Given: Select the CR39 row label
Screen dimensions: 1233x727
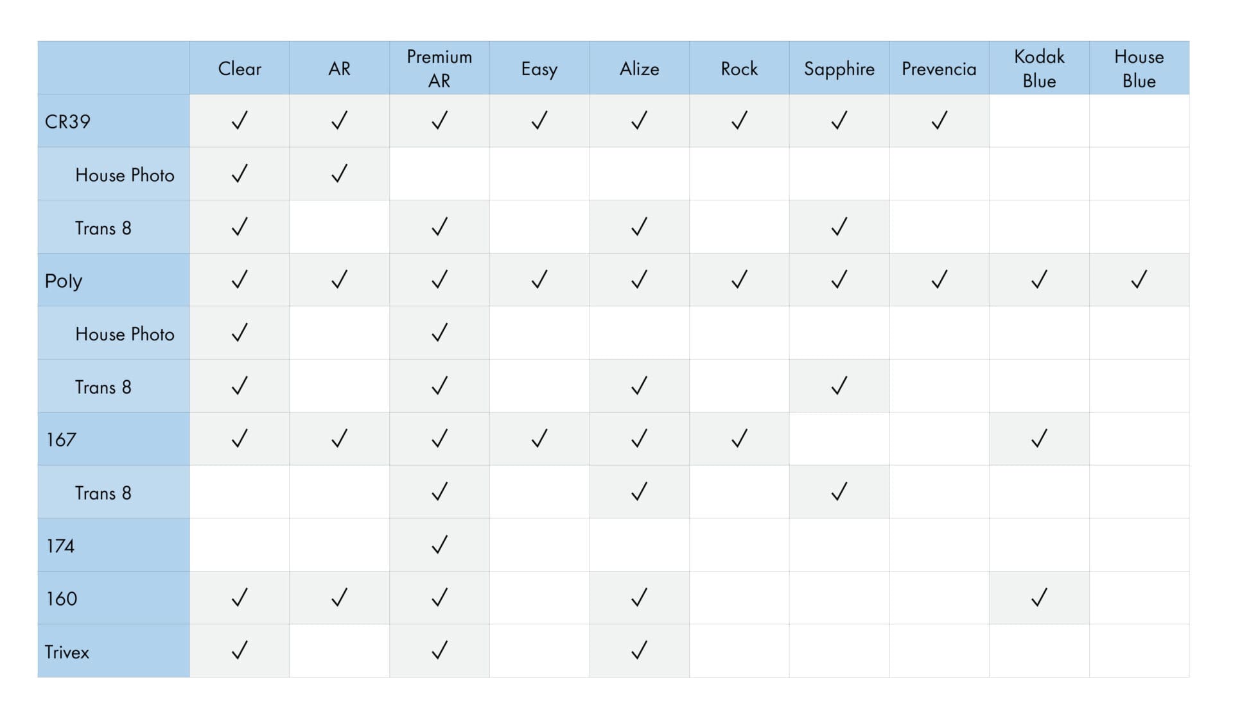Looking at the screenshot, I should [x=67, y=121].
